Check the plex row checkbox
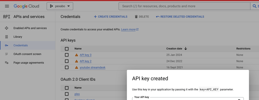The image size is (259, 100). coord(67,94)
